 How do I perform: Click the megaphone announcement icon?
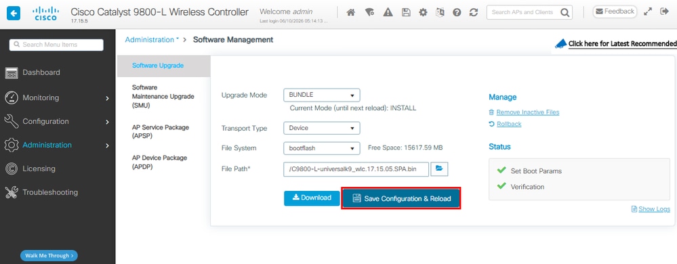tap(560, 43)
